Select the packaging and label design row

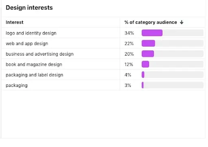(103, 75)
